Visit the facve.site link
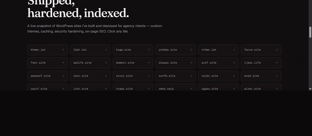312x136 pixels. 261,50
